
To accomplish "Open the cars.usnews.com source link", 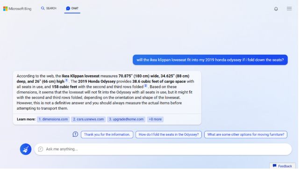I will point(89,120).
